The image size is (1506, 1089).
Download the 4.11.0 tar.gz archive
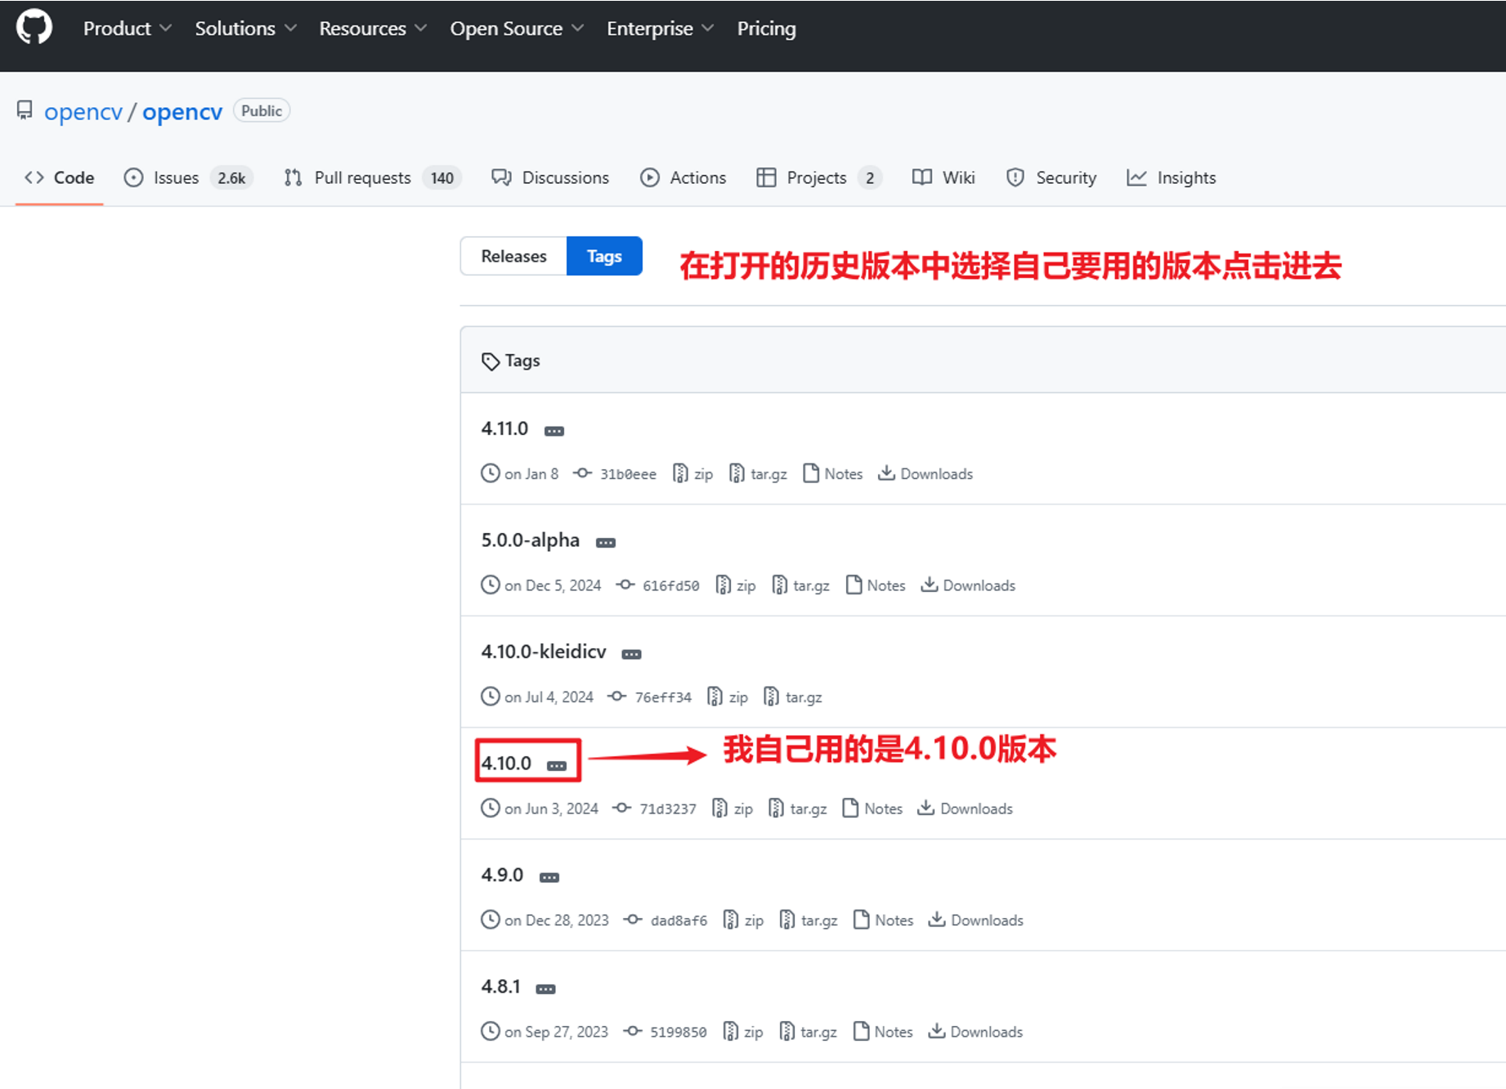(x=758, y=473)
